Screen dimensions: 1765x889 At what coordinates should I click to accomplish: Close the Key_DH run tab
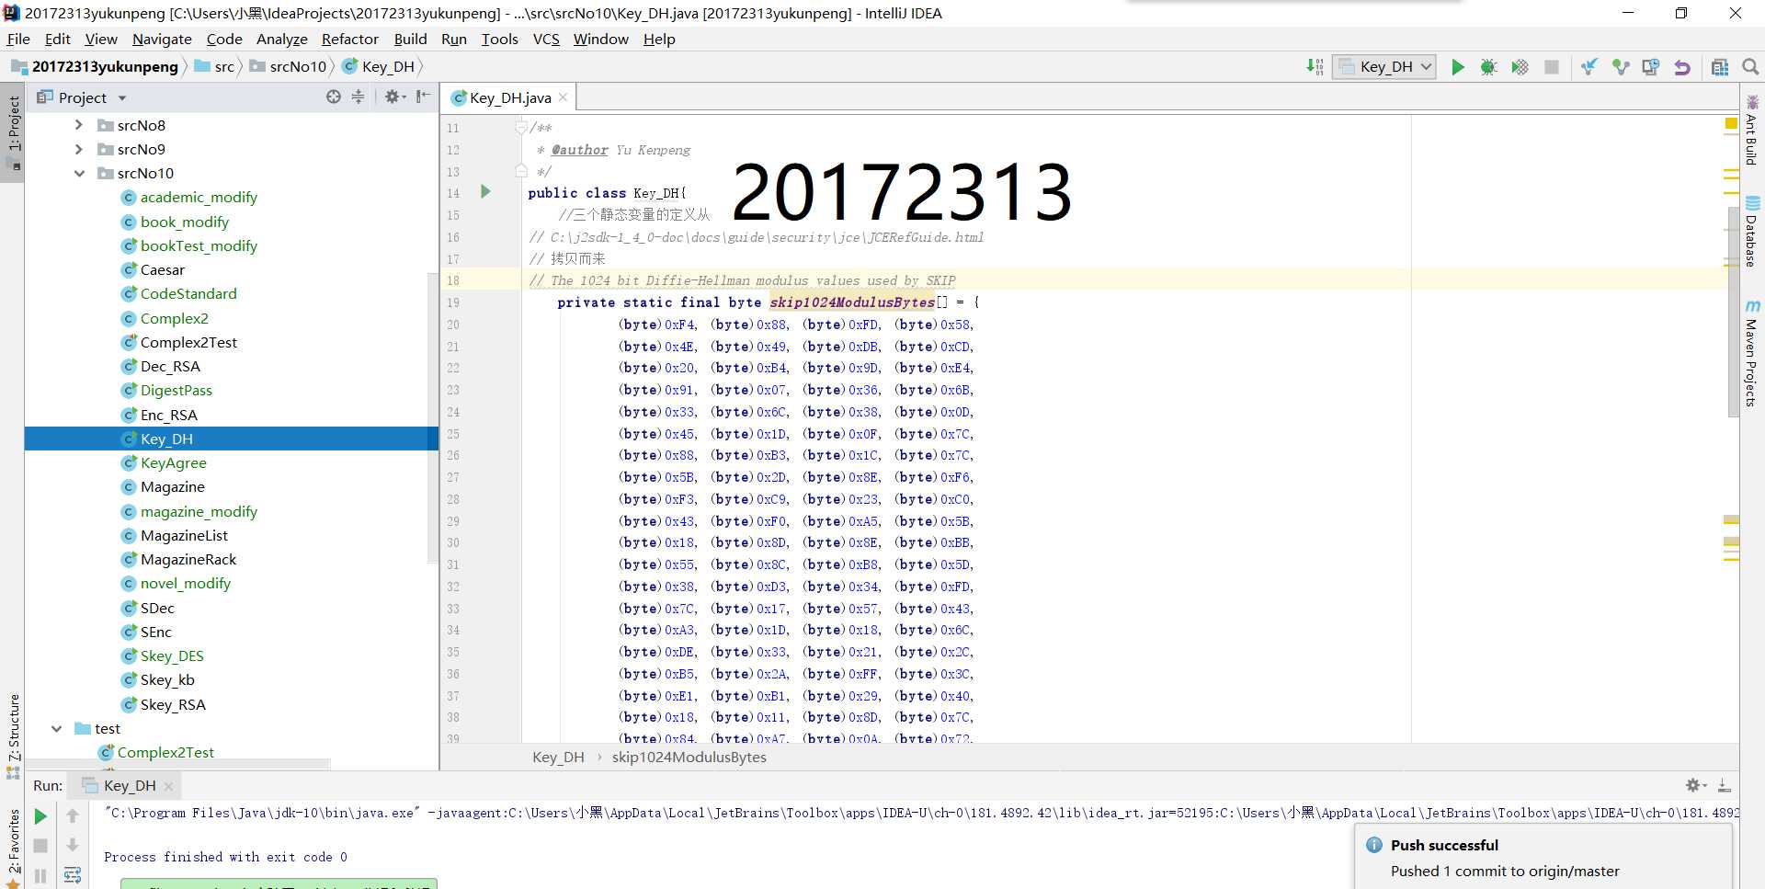click(x=168, y=786)
